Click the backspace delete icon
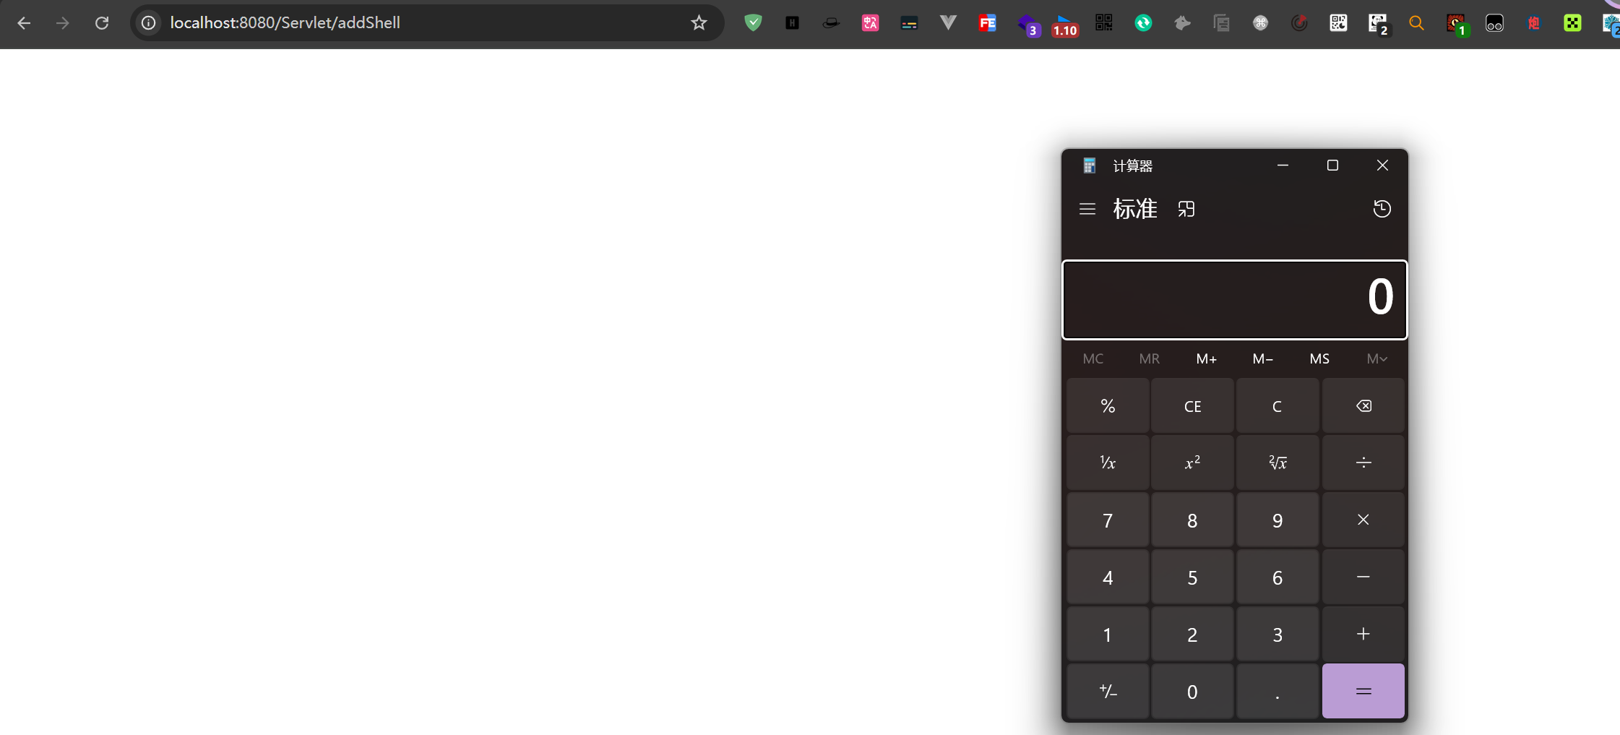Image resolution: width=1620 pixels, height=735 pixels. pos(1363,406)
